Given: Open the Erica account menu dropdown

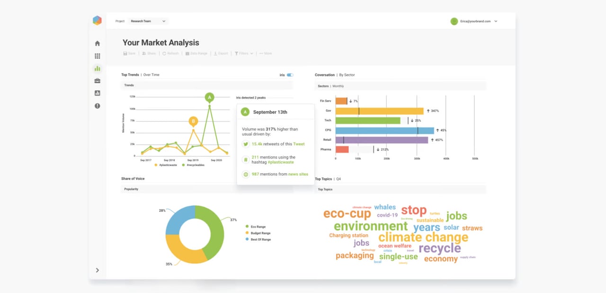Looking at the screenshot, I should click(474, 21).
